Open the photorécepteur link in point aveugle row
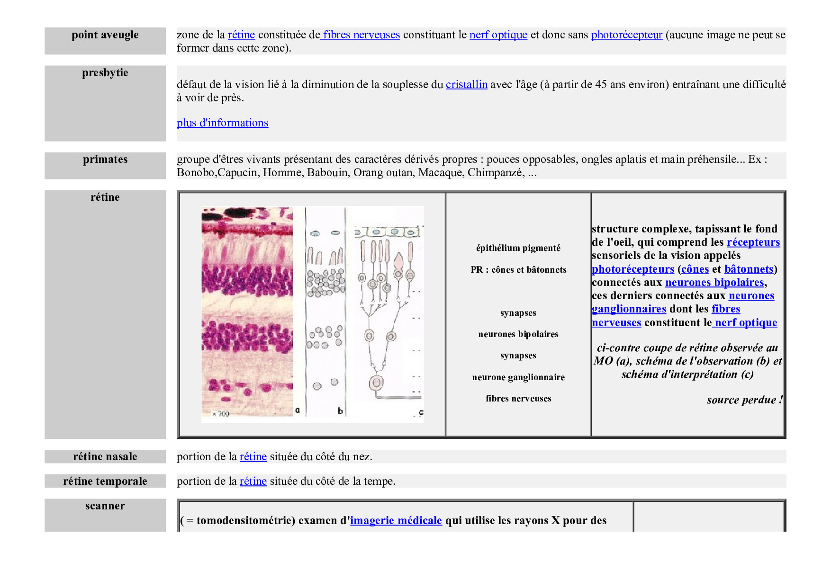This screenshot has height=588, width=831. (x=626, y=35)
